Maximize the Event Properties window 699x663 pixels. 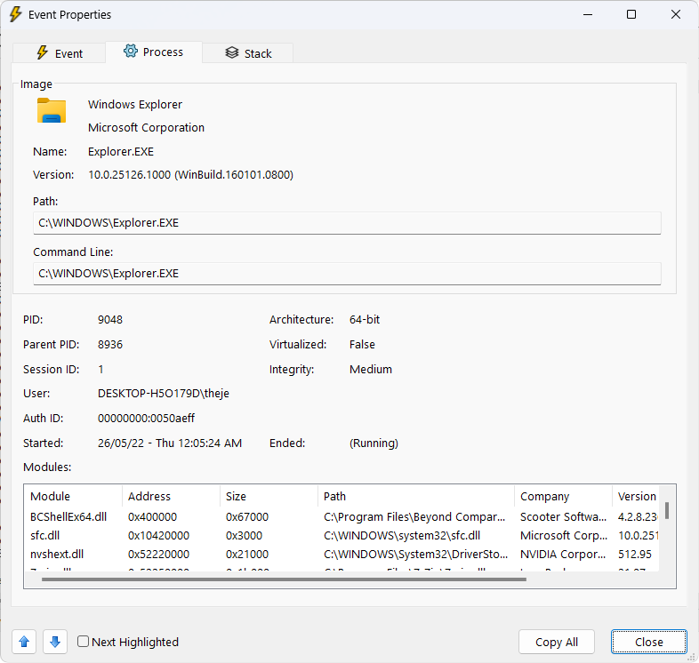[x=631, y=14]
